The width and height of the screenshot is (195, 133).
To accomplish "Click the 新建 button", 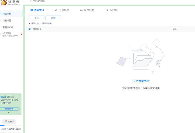I will [x=53, y=18].
